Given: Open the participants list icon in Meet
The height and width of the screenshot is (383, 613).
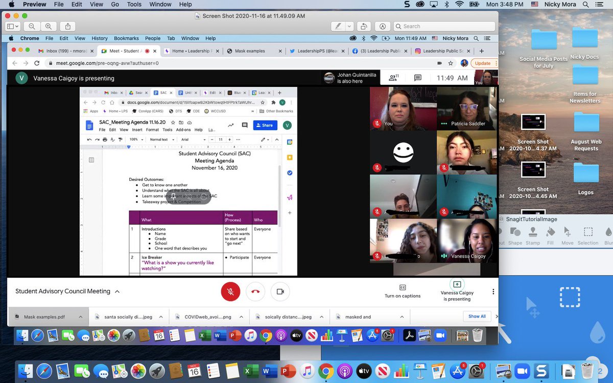Looking at the screenshot, I should 393,78.
